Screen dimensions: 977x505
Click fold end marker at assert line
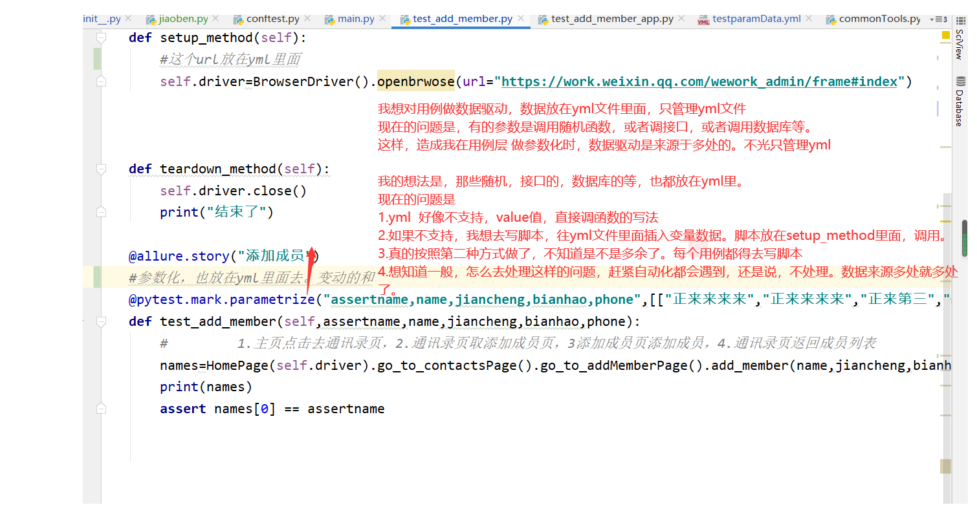100,409
